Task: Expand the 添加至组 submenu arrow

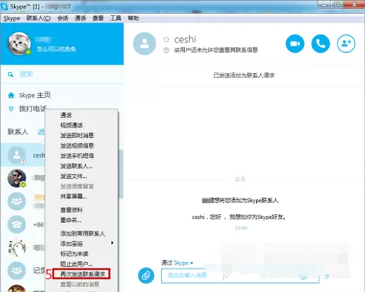Action: (113, 243)
